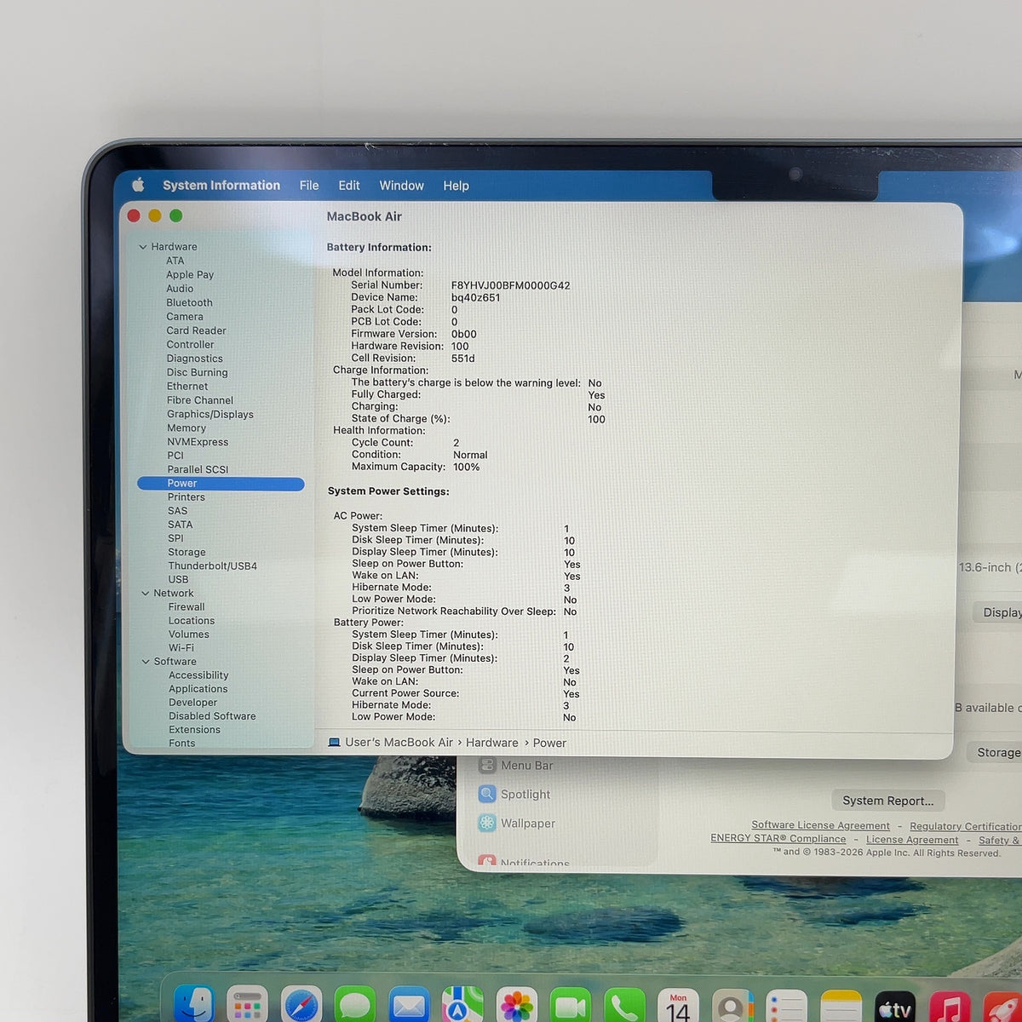This screenshot has width=1022, height=1022.
Task: Open the Edit menu
Action: click(x=349, y=185)
